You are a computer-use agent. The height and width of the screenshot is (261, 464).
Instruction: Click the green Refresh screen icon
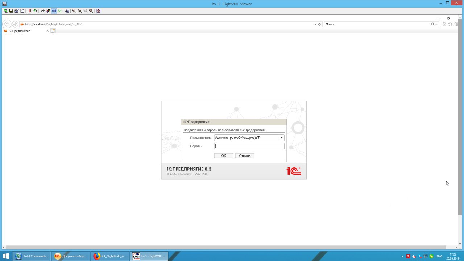(35, 11)
